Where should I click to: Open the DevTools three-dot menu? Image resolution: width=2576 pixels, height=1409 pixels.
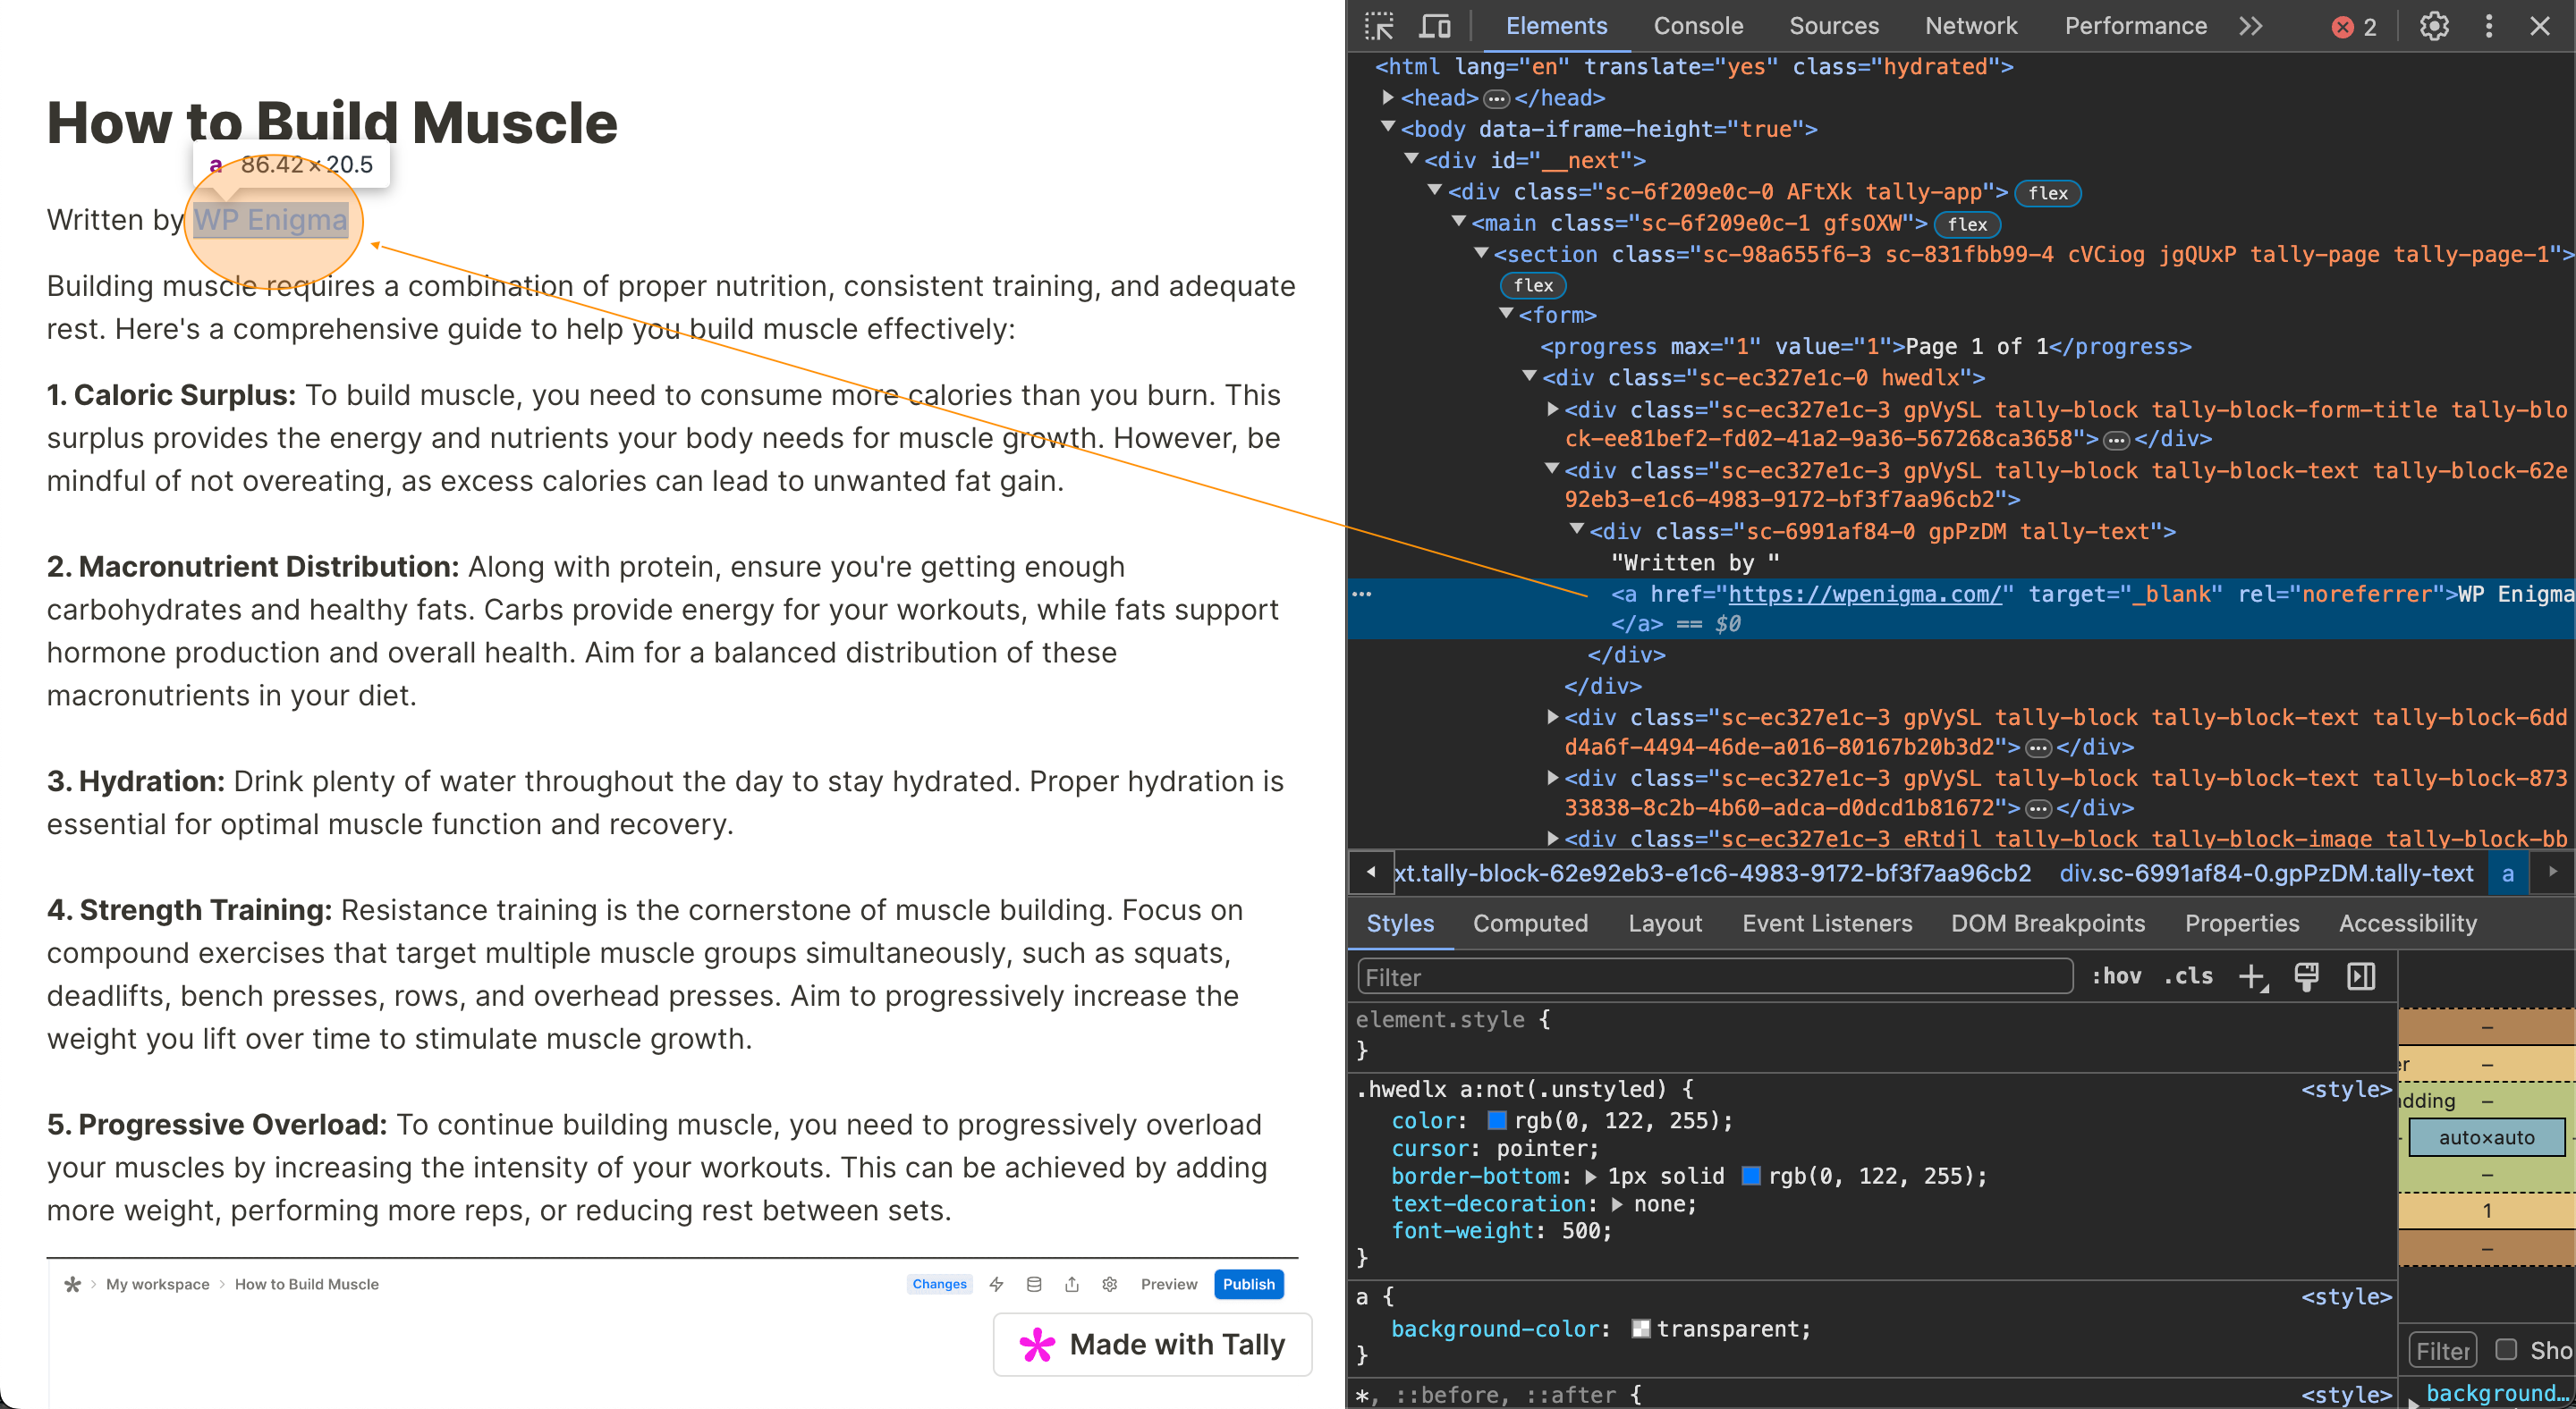(x=2489, y=26)
